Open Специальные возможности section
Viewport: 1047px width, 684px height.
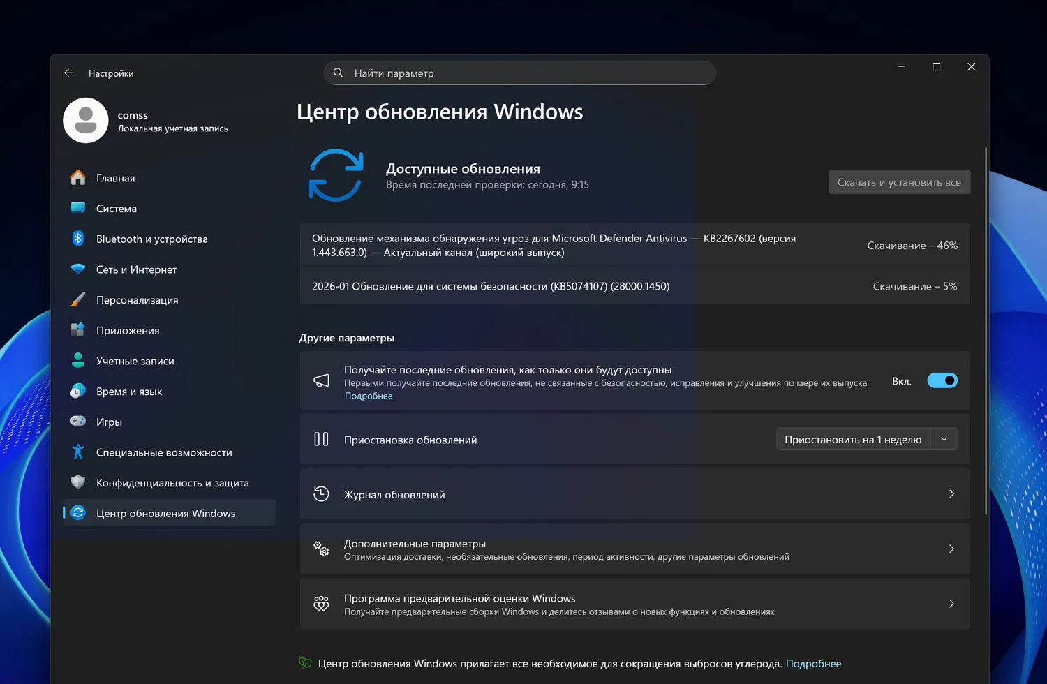(x=170, y=452)
